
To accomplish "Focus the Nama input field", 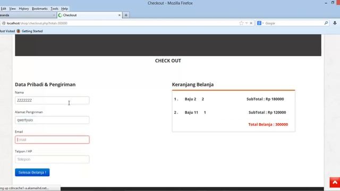I will [52, 100].
